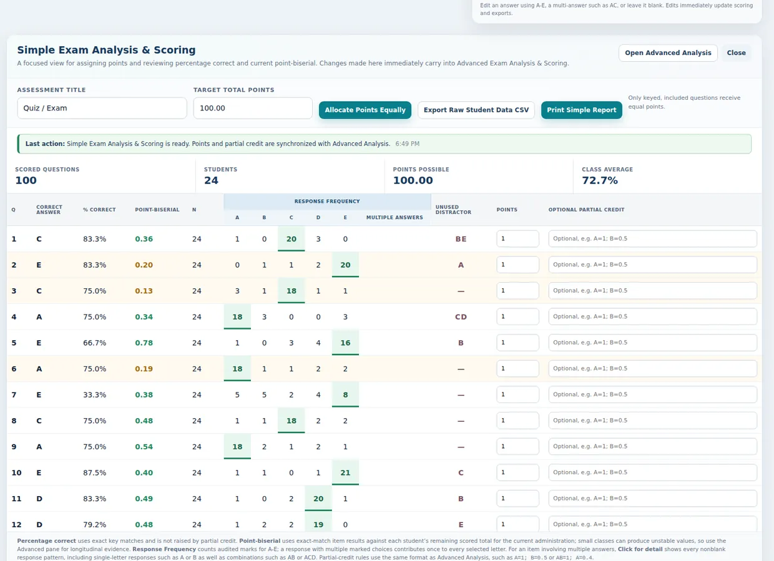Image resolution: width=774 pixels, height=561 pixels.
Task: Select question 3 response C count 18
Action: (x=291, y=291)
